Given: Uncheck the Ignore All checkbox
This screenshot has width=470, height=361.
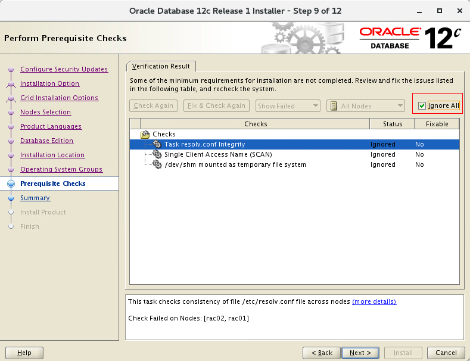Looking at the screenshot, I should click(422, 105).
